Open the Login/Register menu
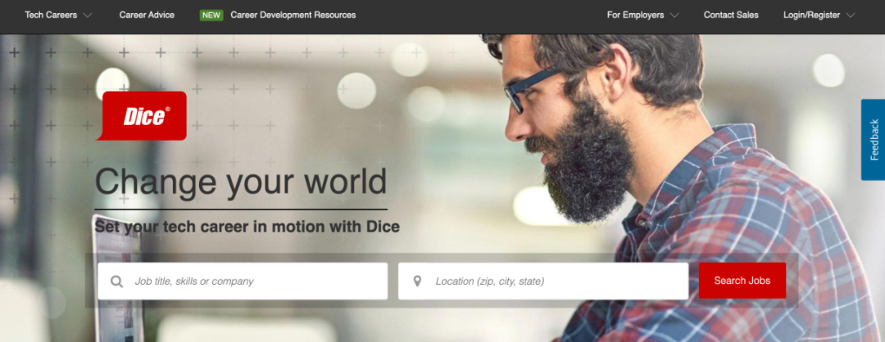Image resolution: width=885 pixels, height=342 pixels. [811, 16]
